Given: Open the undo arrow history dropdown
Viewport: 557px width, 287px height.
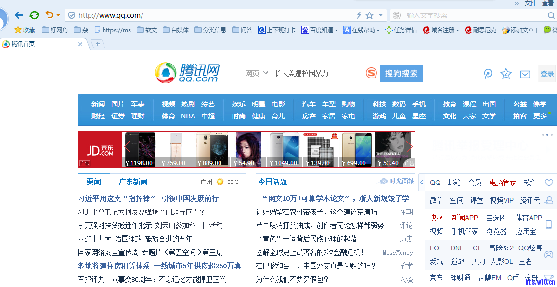Looking at the screenshot, I should tap(58, 15).
